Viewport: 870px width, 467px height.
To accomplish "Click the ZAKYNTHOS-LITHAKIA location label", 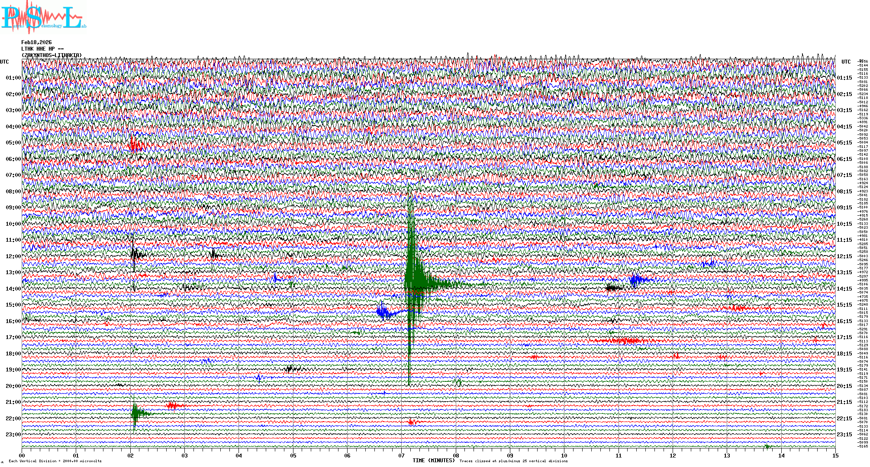I will click(52, 55).
